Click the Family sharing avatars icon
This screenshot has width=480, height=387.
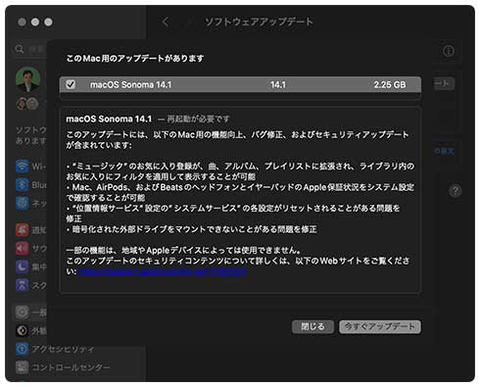coord(27,104)
